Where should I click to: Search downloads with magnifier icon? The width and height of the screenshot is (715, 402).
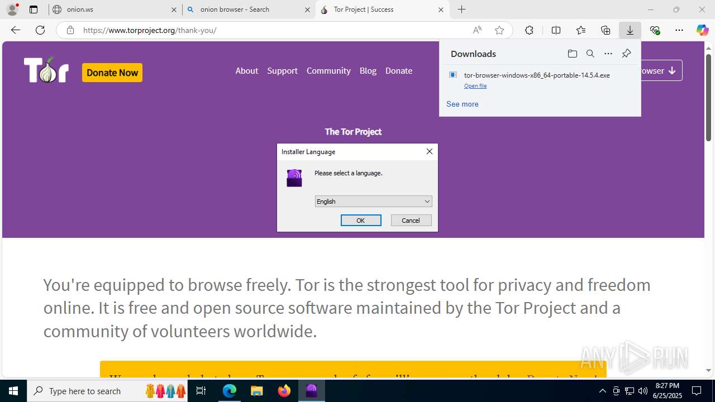coord(590,54)
